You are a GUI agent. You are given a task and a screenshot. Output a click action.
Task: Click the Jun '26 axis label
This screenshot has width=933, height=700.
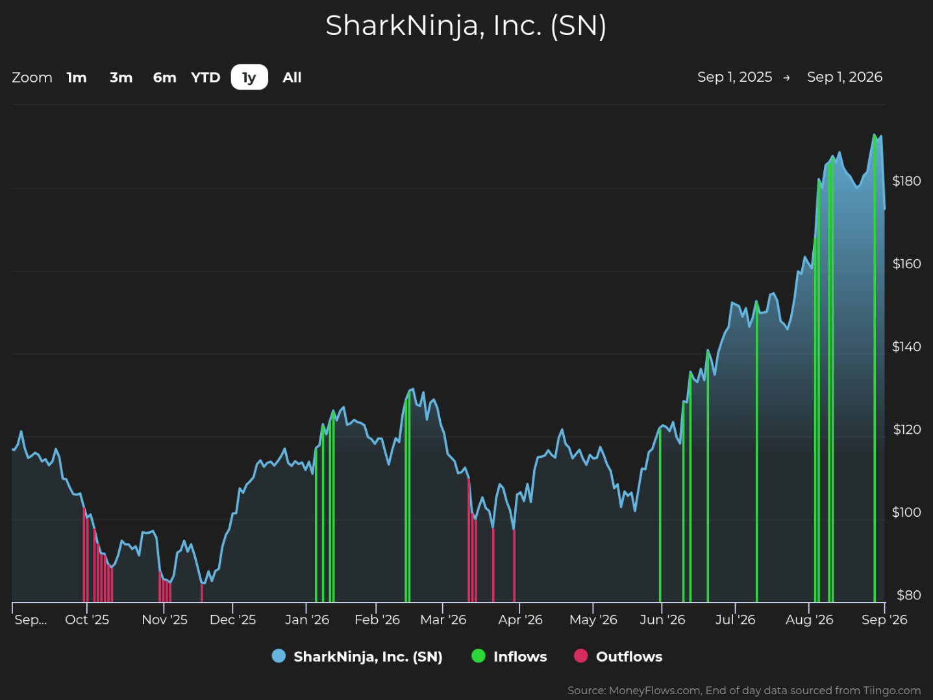662,619
